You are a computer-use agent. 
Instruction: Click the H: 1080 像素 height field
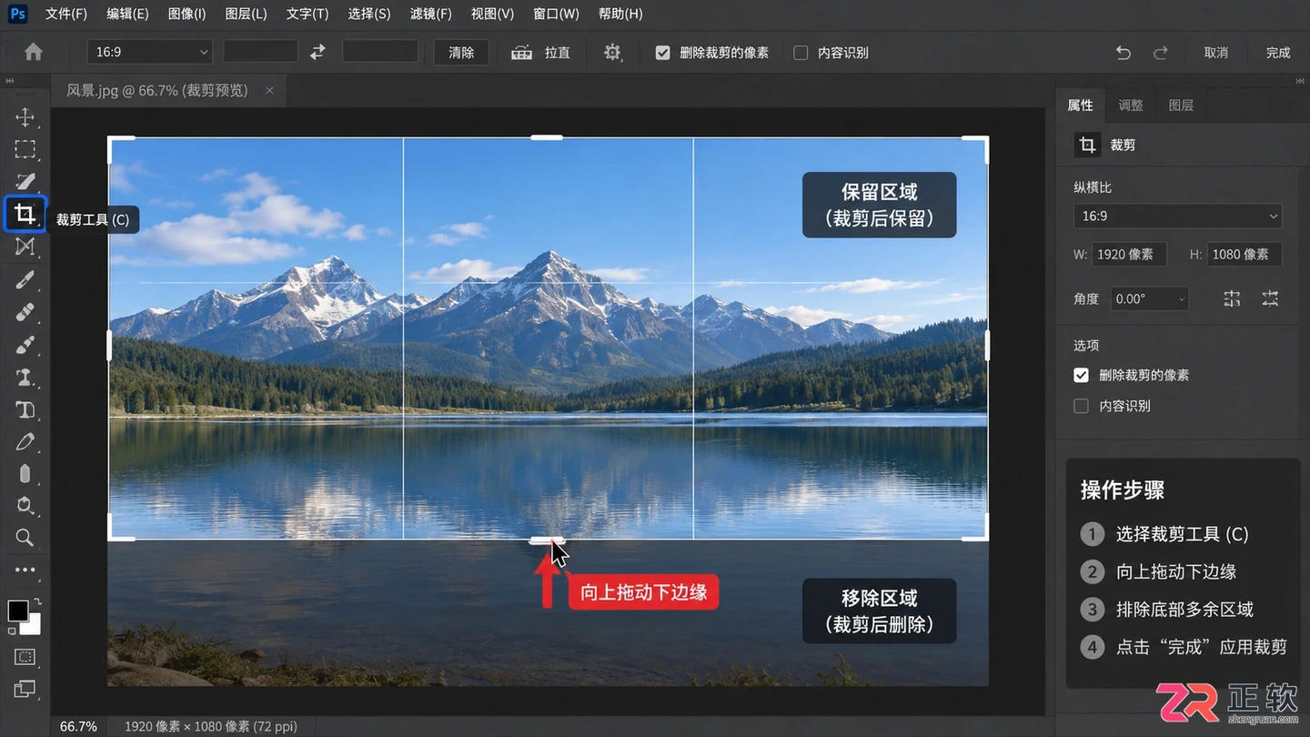(x=1244, y=255)
